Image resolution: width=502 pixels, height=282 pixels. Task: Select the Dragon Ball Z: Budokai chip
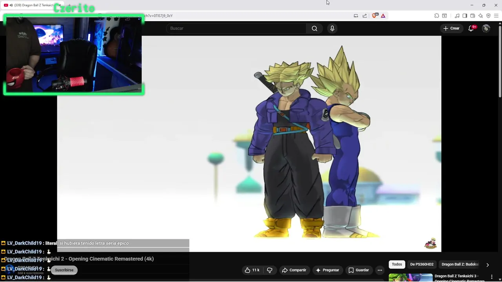pyautogui.click(x=460, y=264)
